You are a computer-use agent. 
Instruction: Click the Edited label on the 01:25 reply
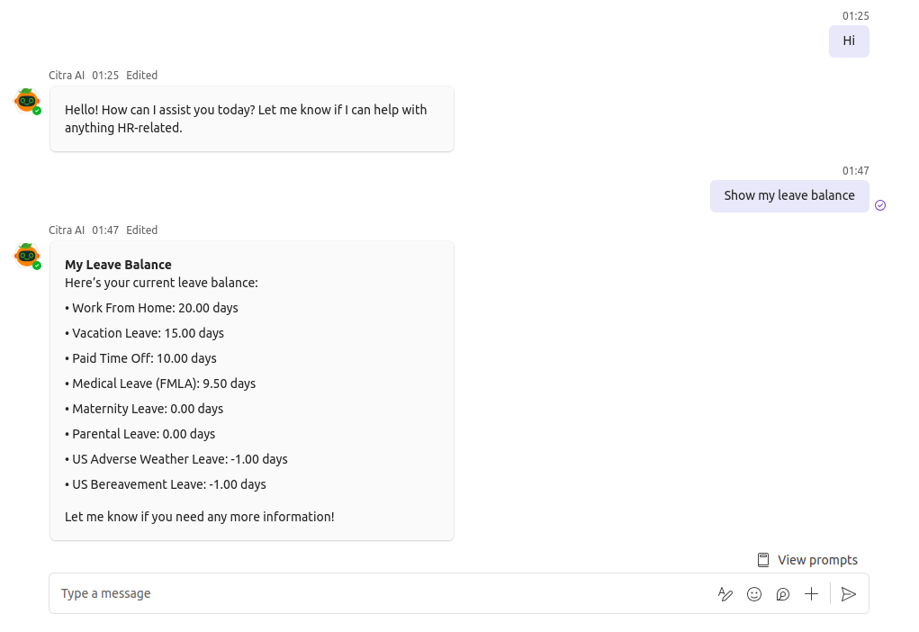[x=141, y=76]
